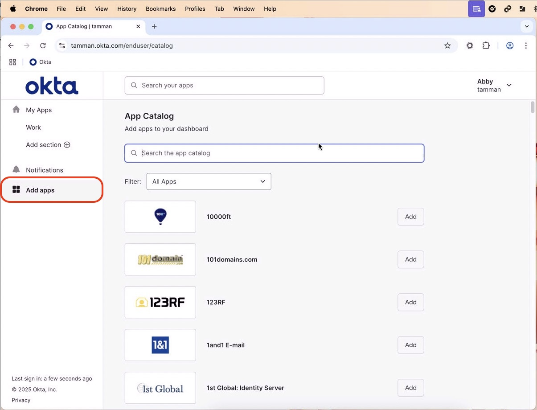This screenshot has width=537, height=410.
Task: Open a new tab with plus button
Action: coord(154,26)
